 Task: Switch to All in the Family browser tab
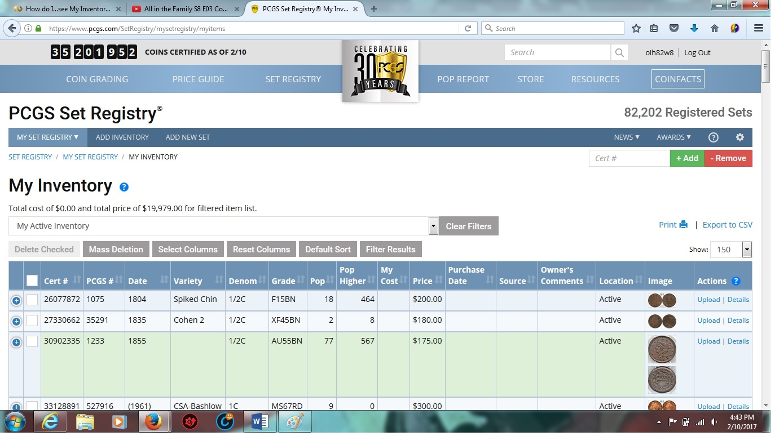click(x=186, y=9)
